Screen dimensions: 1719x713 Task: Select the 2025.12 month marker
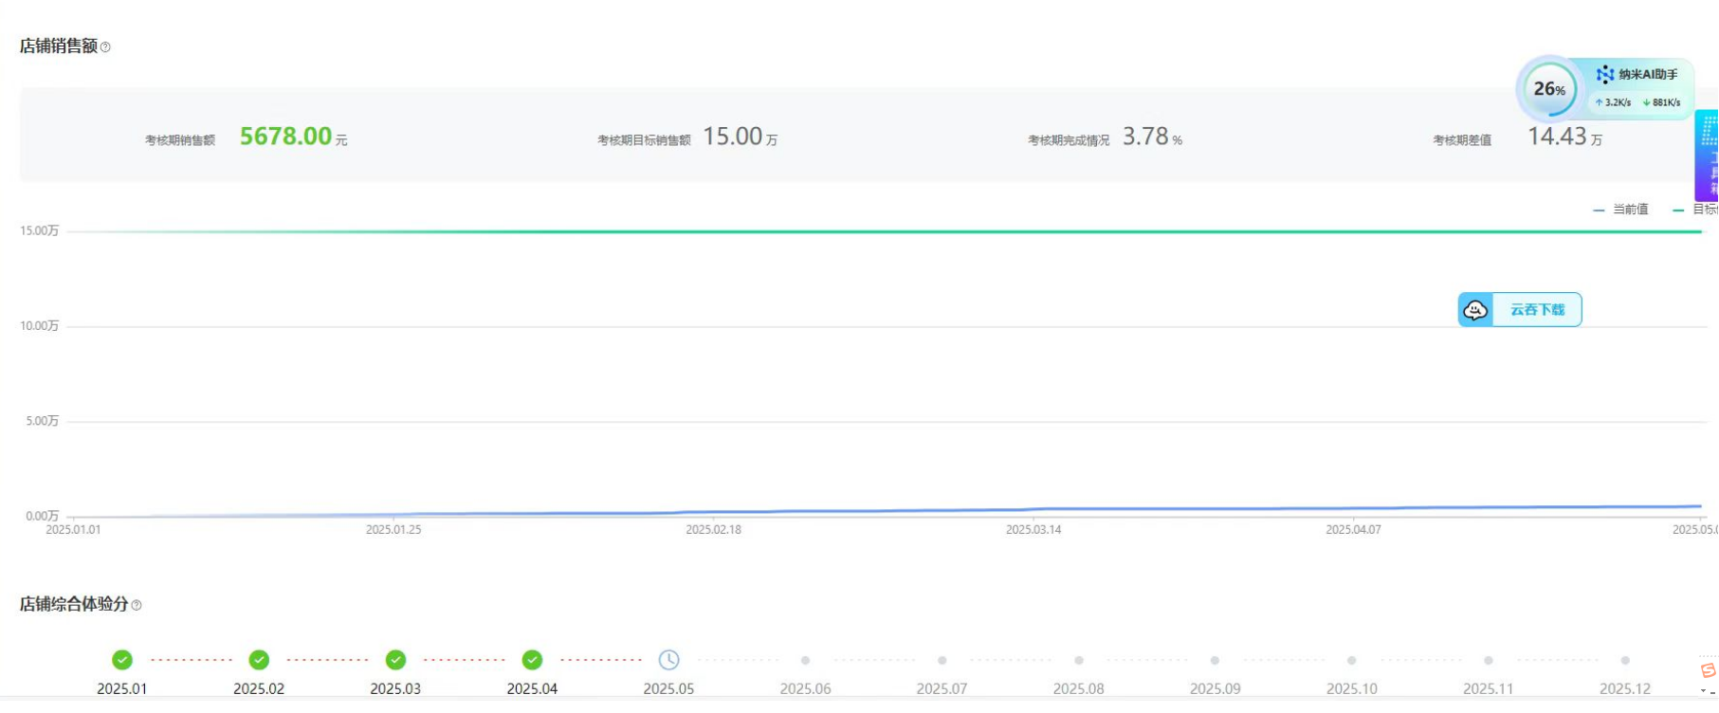[1624, 660]
